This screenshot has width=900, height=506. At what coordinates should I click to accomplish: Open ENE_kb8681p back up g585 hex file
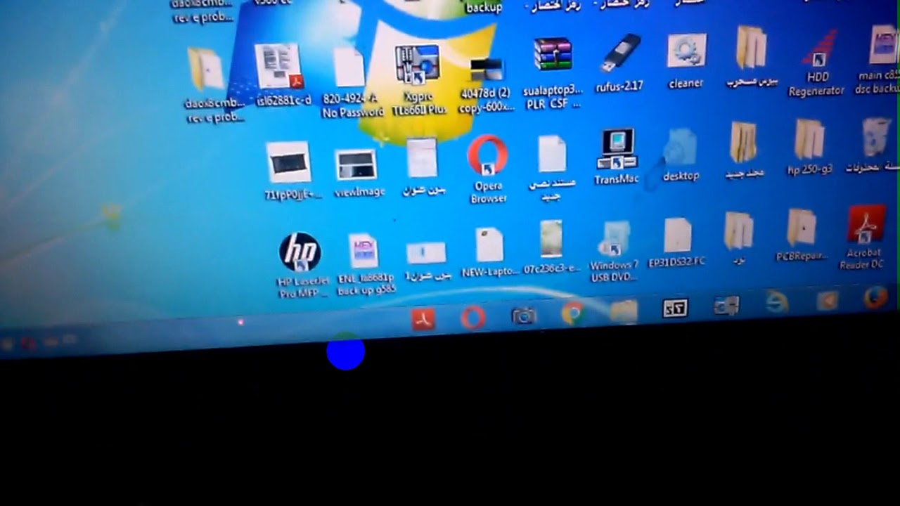point(364,251)
